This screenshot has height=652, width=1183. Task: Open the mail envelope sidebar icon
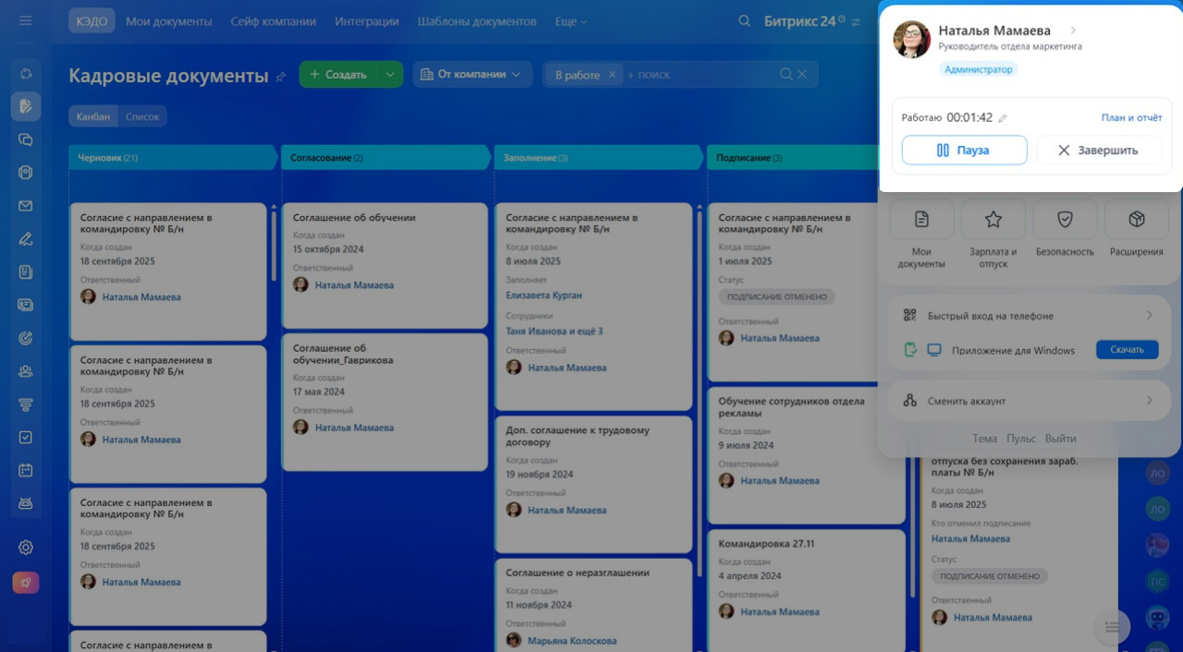[26, 206]
